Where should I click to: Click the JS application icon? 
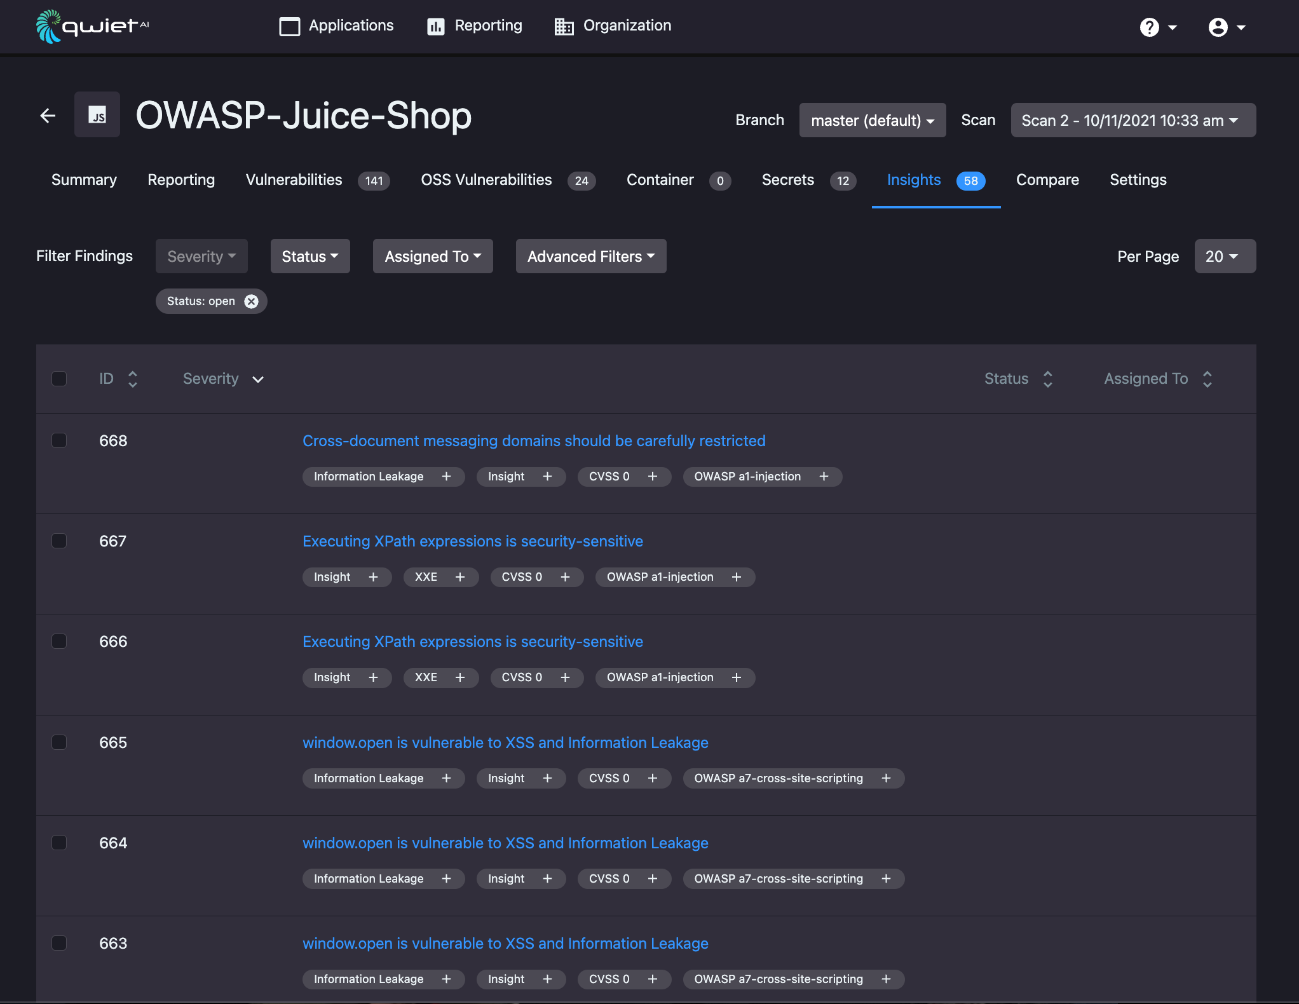click(x=97, y=115)
